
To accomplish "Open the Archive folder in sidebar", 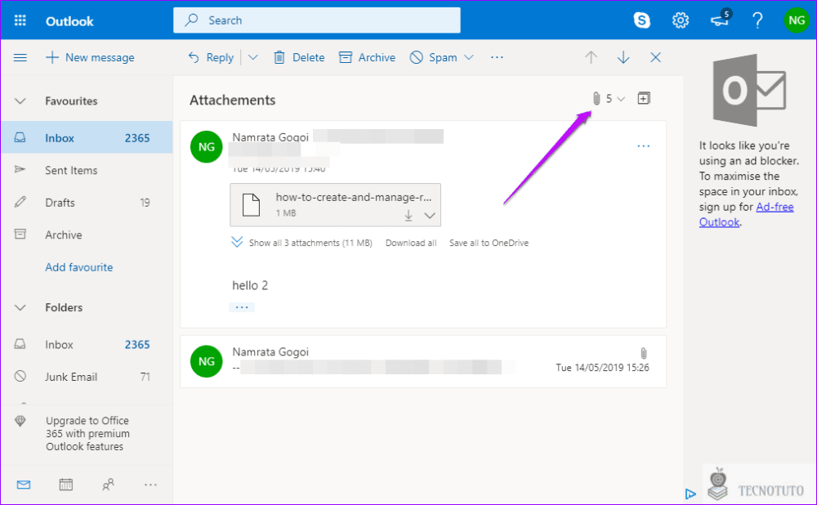I will pyautogui.click(x=87, y=235).
